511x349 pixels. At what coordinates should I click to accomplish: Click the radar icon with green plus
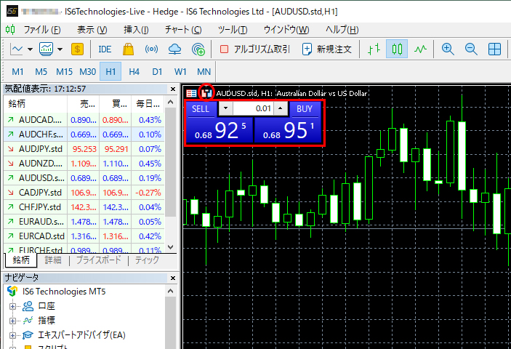pos(198,49)
